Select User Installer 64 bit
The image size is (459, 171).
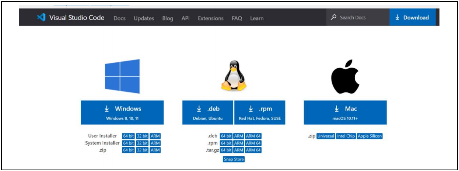[129, 136]
